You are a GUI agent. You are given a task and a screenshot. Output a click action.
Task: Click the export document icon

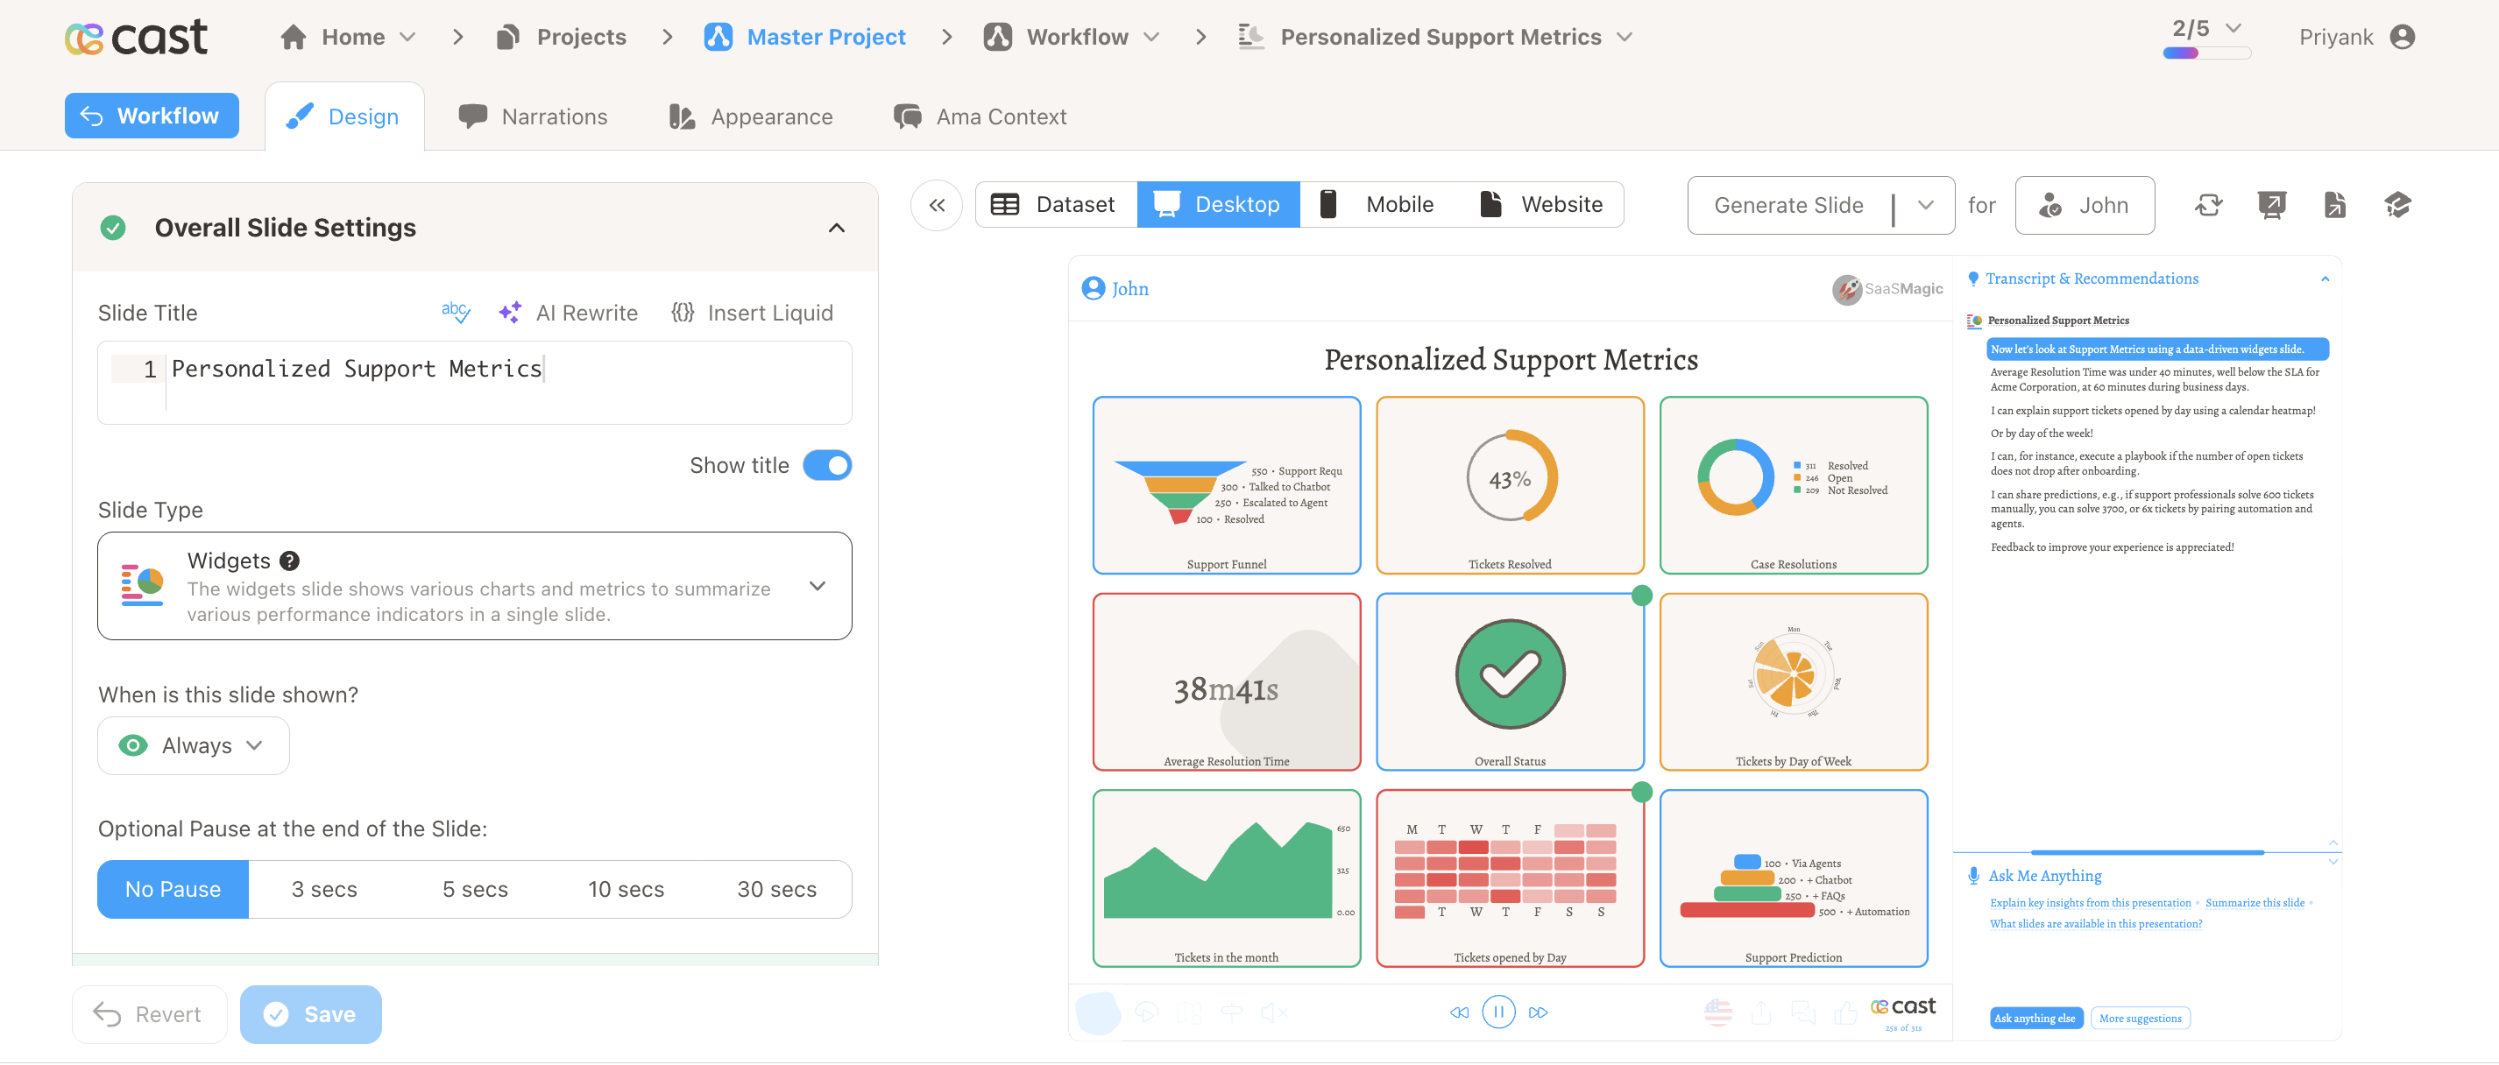coord(2335,205)
